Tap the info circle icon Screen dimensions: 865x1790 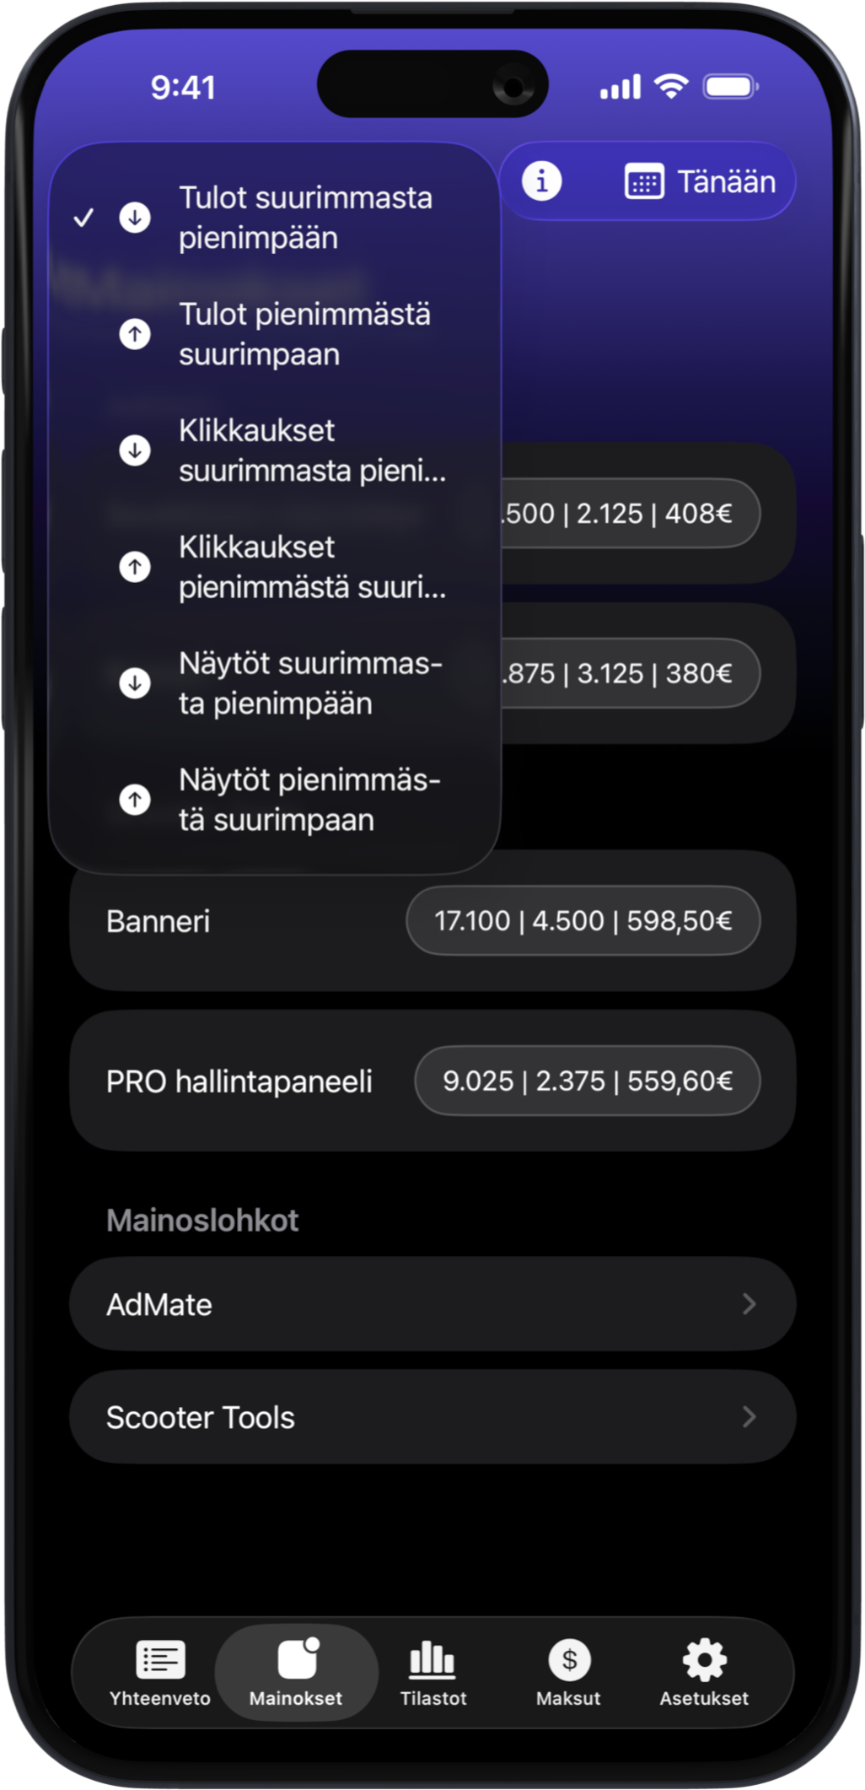[x=541, y=181]
